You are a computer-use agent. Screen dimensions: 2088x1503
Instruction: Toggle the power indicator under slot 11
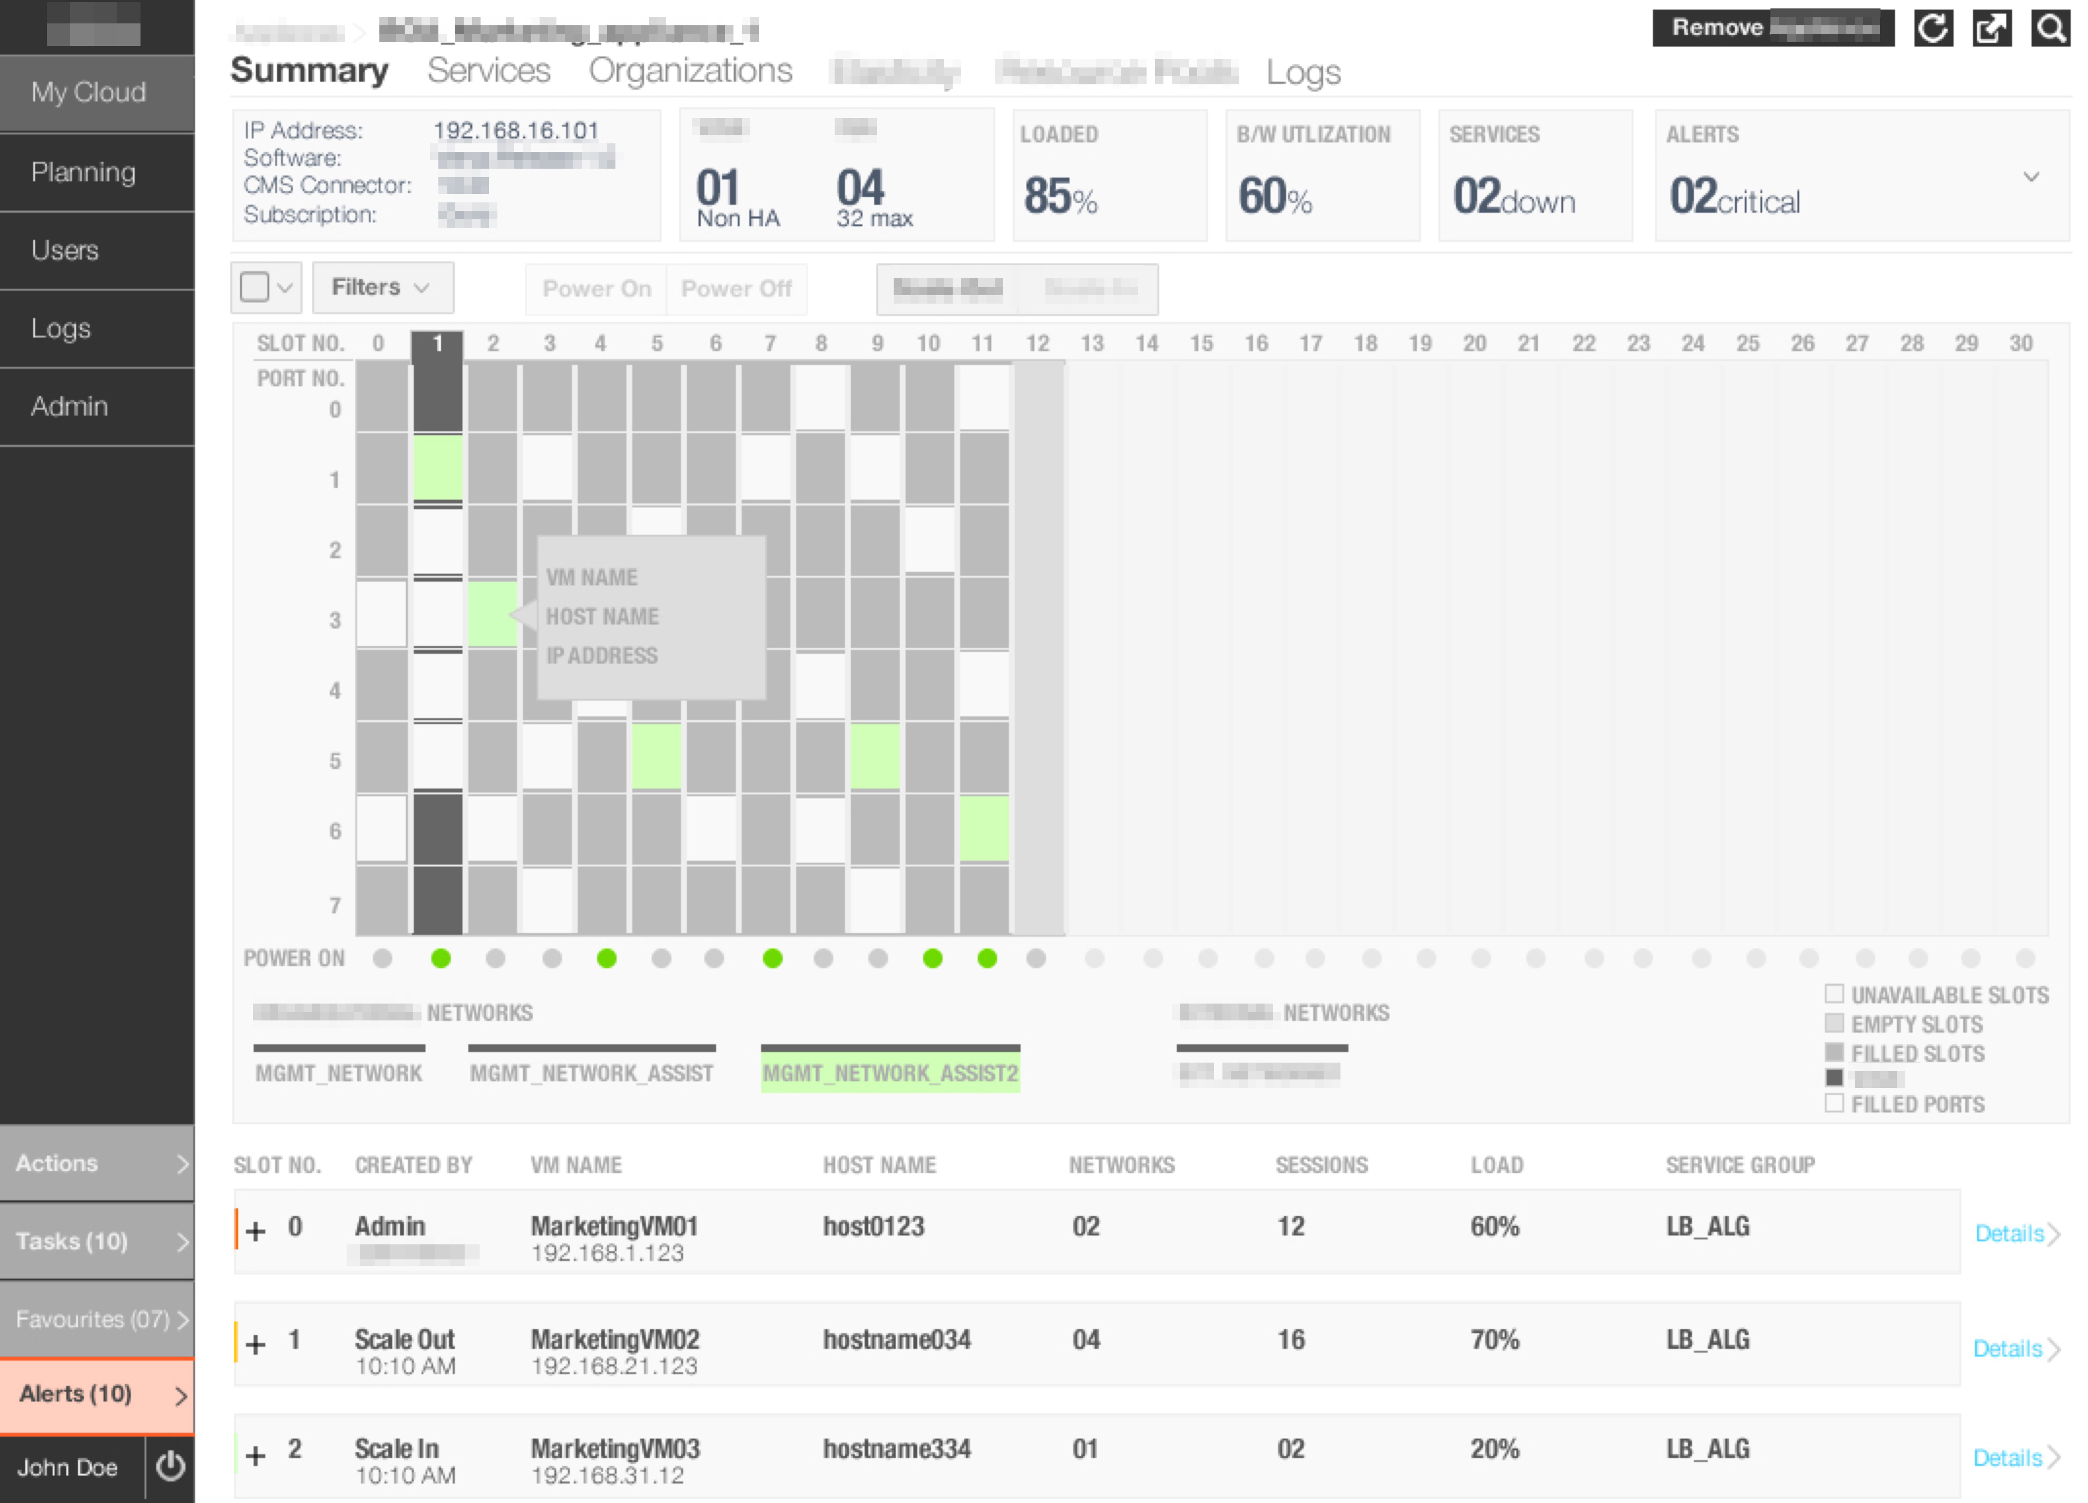(987, 958)
